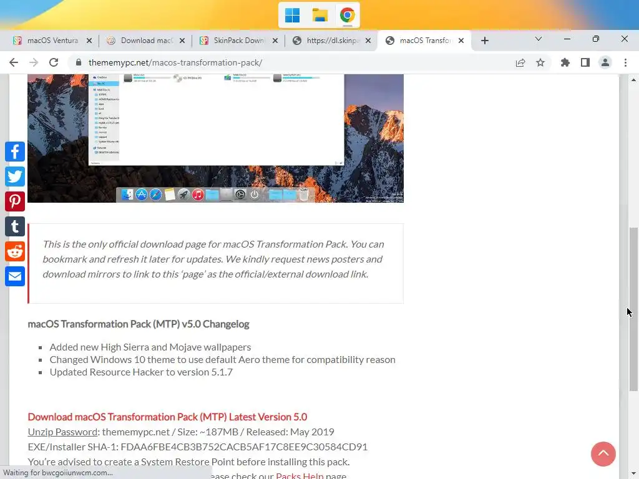The width and height of the screenshot is (639, 479).
Task: Close the macOS Transformation tab
Action: click(461, 41)
